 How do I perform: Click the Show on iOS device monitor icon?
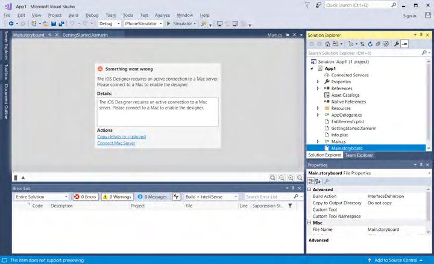219,24
